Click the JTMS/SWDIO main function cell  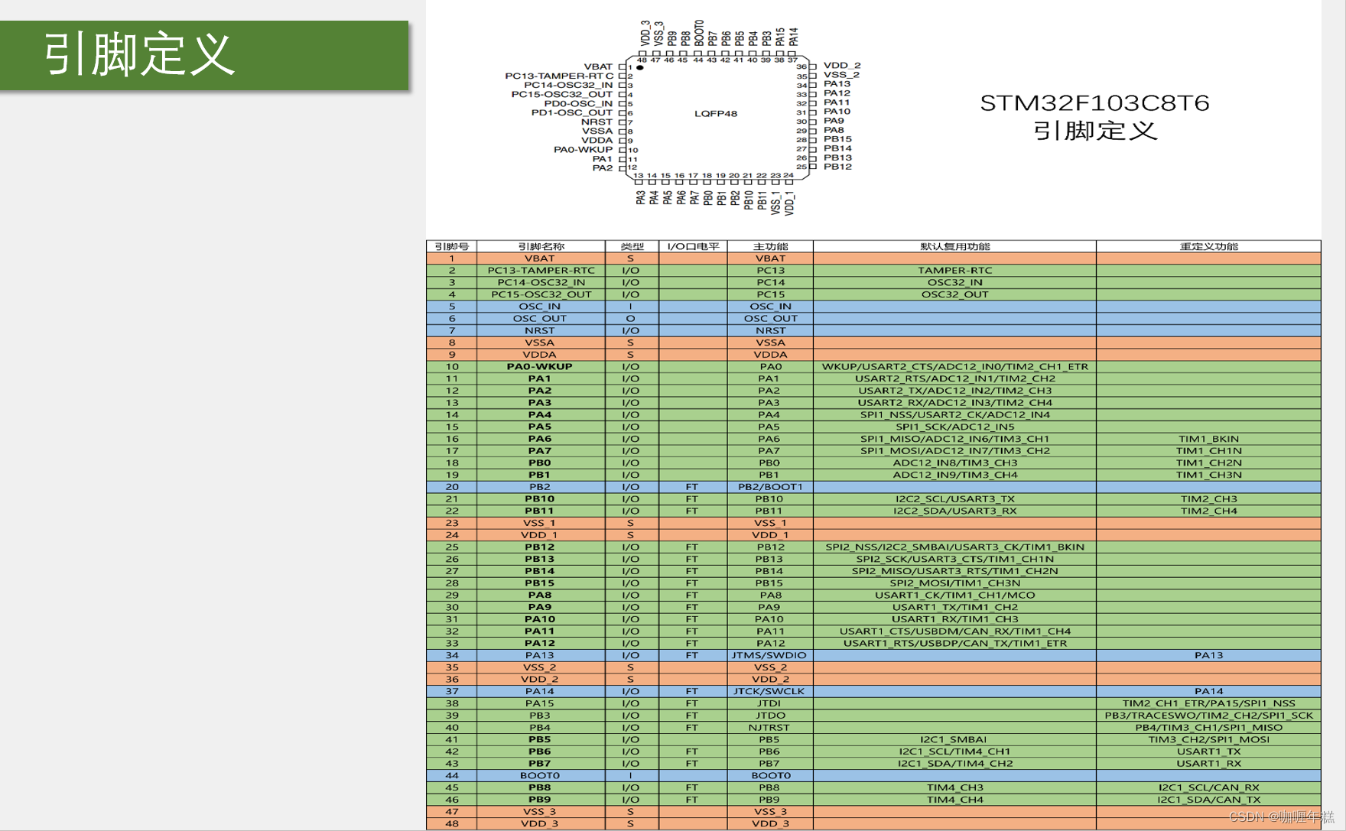click(x=770, y=655)
